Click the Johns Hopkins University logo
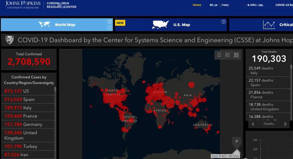The image size is (293, 159). [x=23, y=5]
